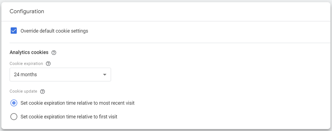Click the empty space inside the 24 months combo box
332x131 pixels.
[69, 75]
